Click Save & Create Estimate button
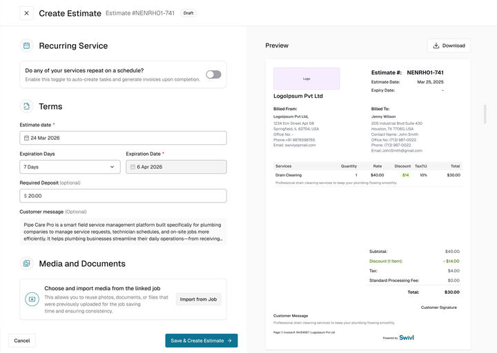The width and height of the screenshot is (497, 353). [202, 341]
